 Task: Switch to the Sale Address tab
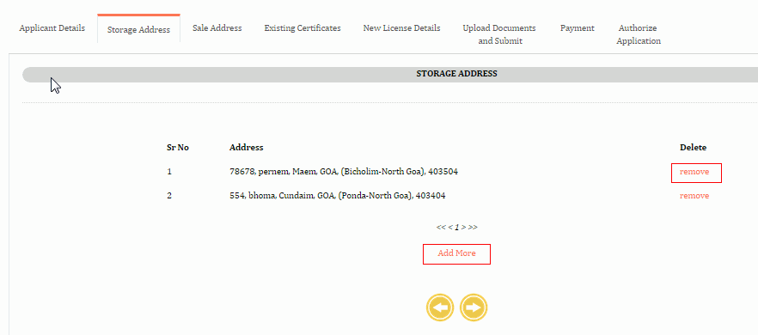[x=217, y=28]
